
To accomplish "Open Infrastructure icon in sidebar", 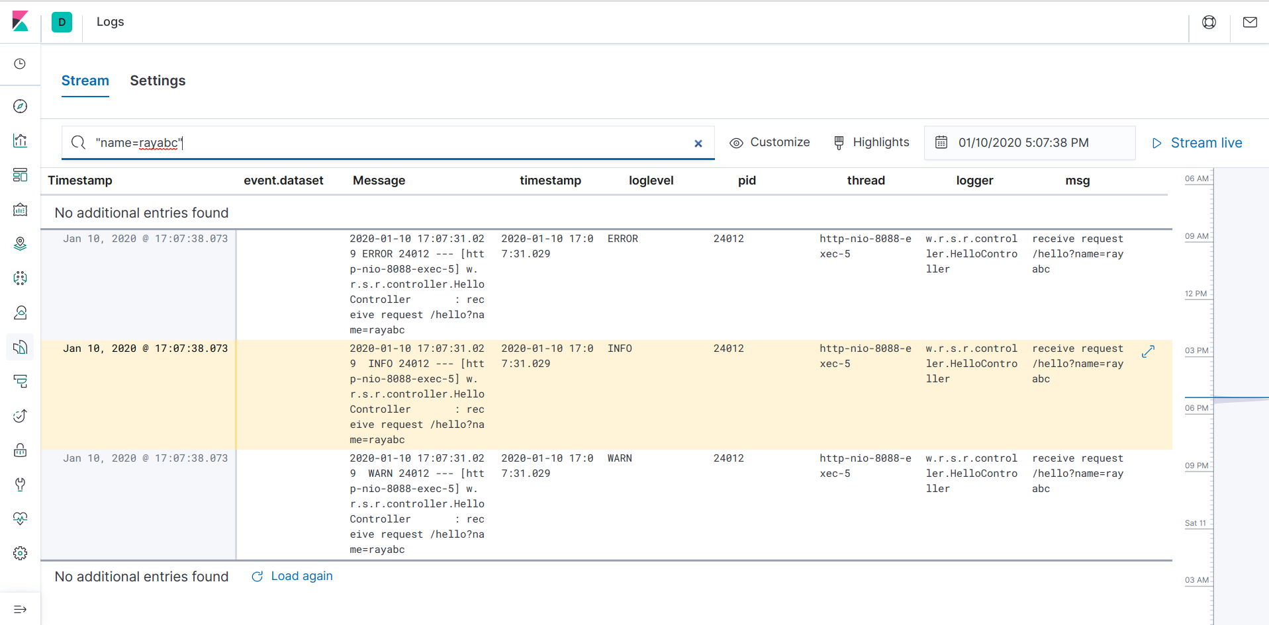I will tap(21, 313).
